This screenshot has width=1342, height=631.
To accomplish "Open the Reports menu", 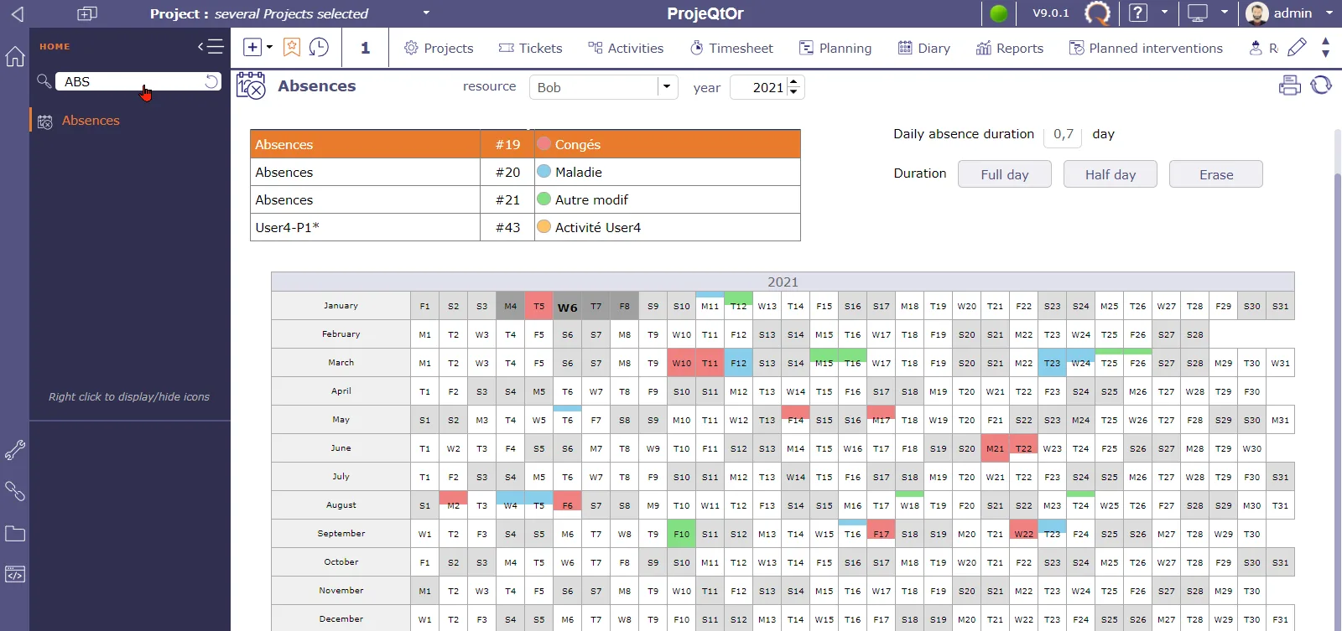I will (1010, 49).
